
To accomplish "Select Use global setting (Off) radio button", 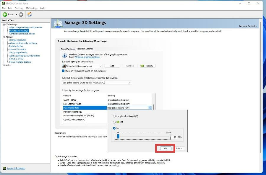I will click(114, 116).
